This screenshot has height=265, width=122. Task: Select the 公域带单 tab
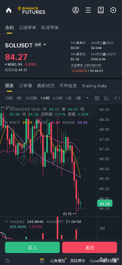coord(28,28)
